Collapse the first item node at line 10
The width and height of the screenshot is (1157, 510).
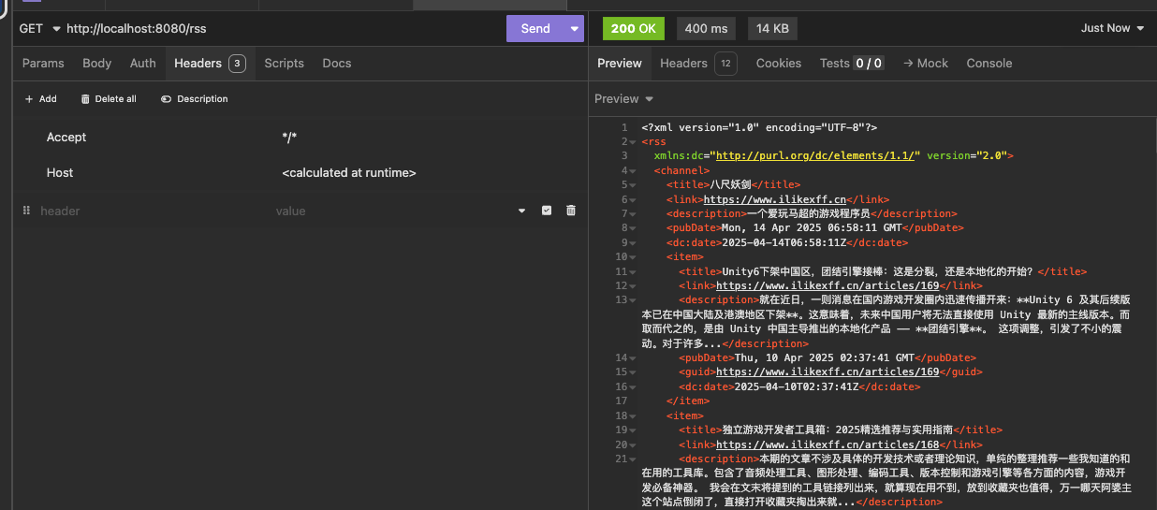[635, 256]
